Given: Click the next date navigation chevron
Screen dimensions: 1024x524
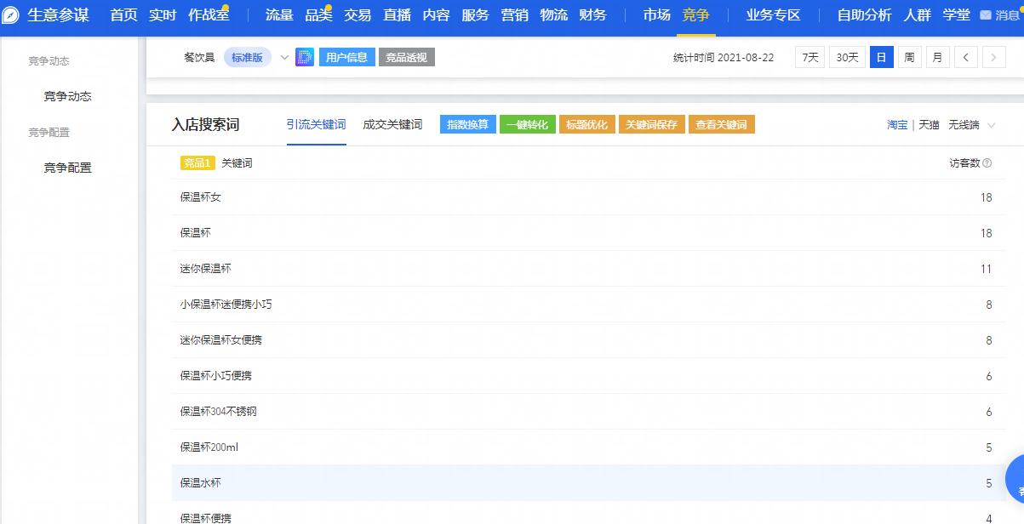Looking at the screenshot, I should (x=993, y=56).
